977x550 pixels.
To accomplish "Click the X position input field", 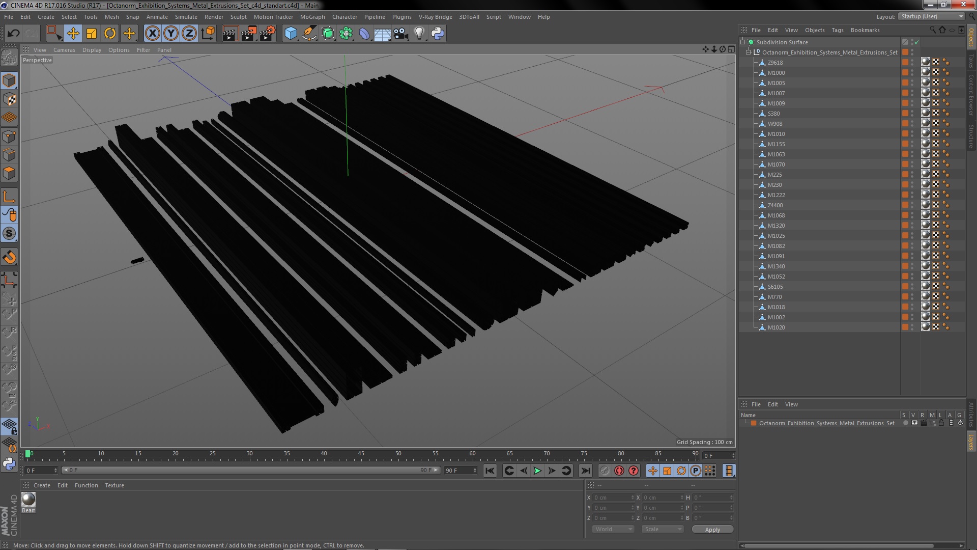I will (614, 498).
